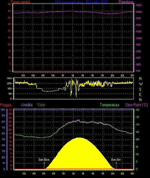150x178 pixels.
Task: Click the 24 hour graph day title
Action: (x=81, y=2)
